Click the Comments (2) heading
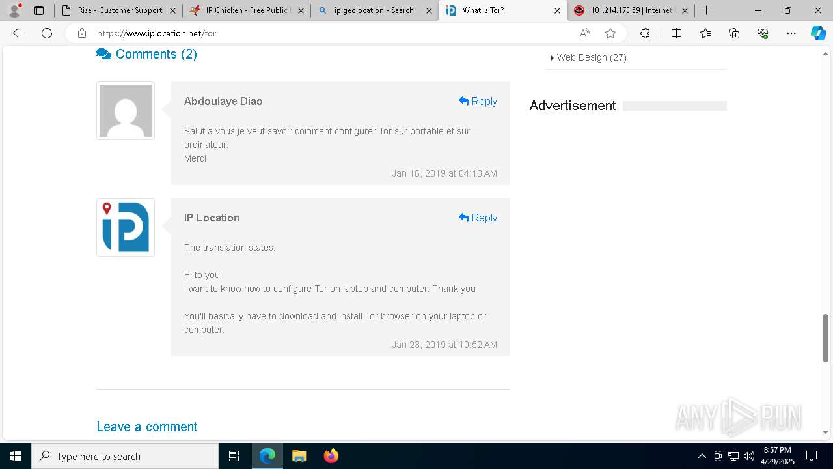The image size is (833, 469). click(x=146, y=54)
